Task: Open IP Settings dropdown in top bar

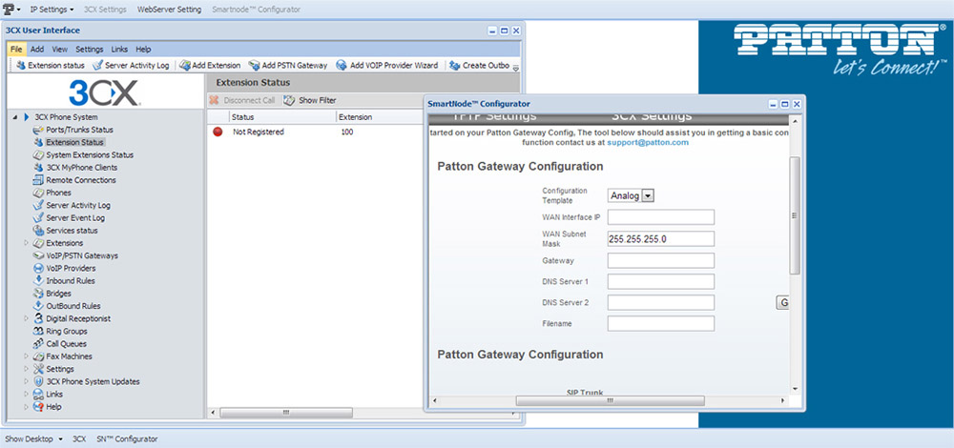Action: tap(52, 10)
